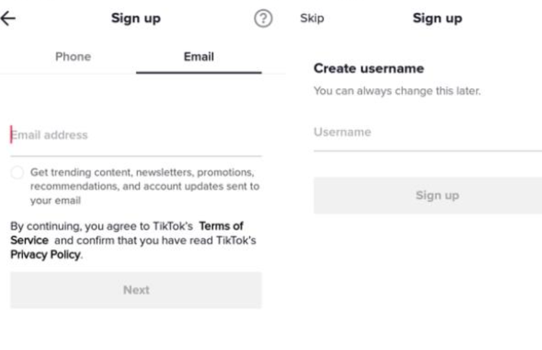Image resolution: width=542 pixels, height=350 pixels.
Task: Focus the Username input field
Action: (x=427, y=133)
